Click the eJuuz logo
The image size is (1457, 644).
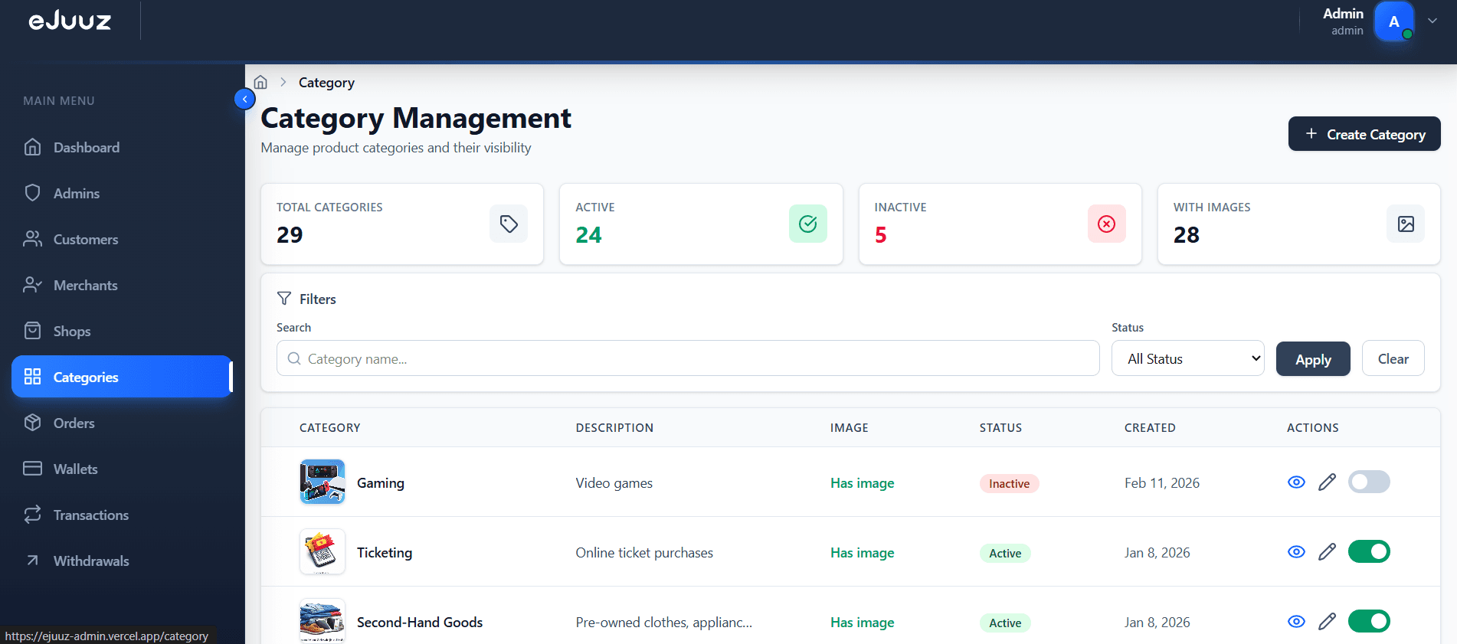pyautogui.click(x=70, y=21)
